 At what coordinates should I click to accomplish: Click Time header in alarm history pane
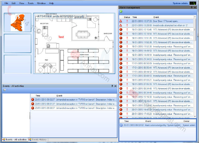point(127,121)
